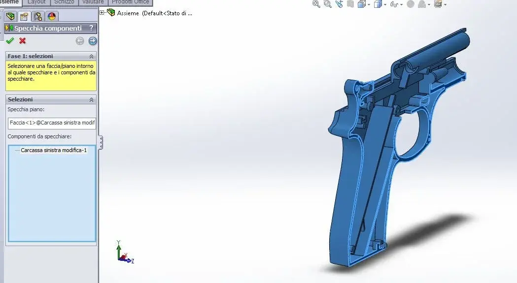The width and height of the screenshot is (517, 283).
Task: Switch to the Prodotti Office tab
Action: (x=130, y=2)
